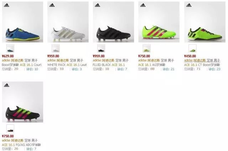Select the black-pink FG/AG swatch thumbnail

(x=10, y=128)
